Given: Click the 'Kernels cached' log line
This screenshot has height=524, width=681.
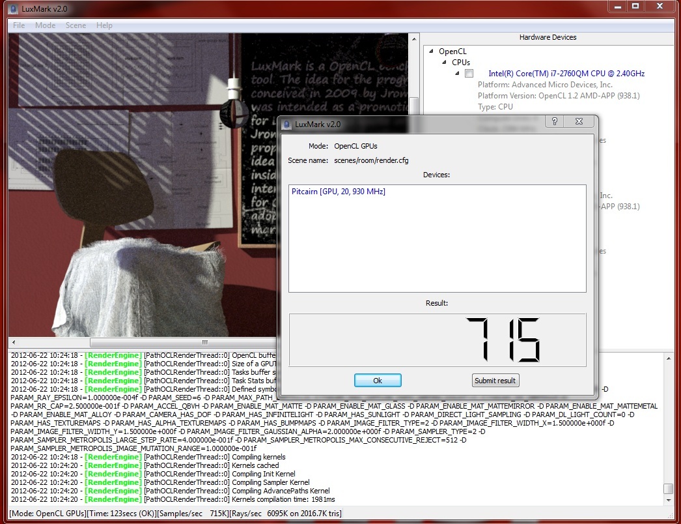Looking at the screenshot, I should tap(145, 465).
